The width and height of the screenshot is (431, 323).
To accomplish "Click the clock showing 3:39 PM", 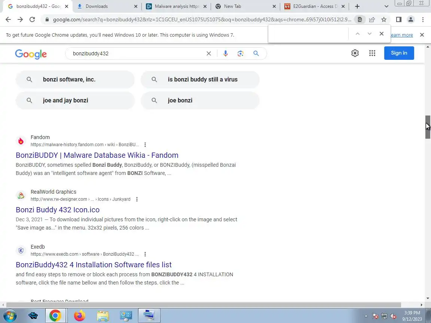I will (412, 313).
